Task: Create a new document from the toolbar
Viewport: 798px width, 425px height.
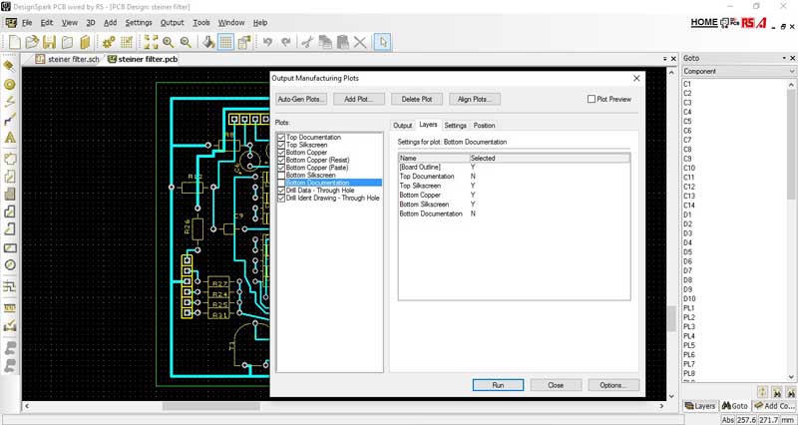Action: pos(15,42)
